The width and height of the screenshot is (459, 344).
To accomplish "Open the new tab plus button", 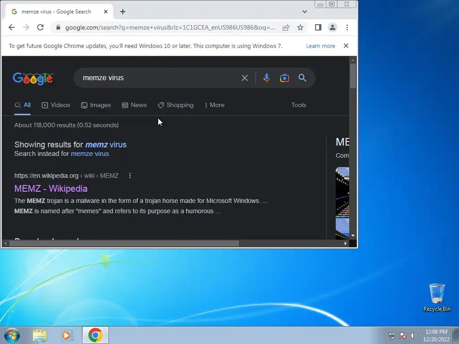I will click(x=123, y=12).
